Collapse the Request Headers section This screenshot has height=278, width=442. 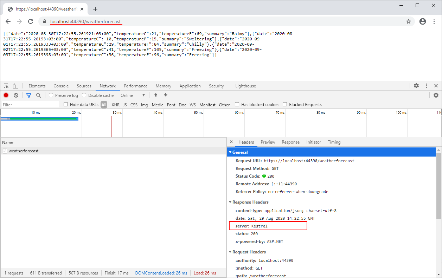point(230,252)
